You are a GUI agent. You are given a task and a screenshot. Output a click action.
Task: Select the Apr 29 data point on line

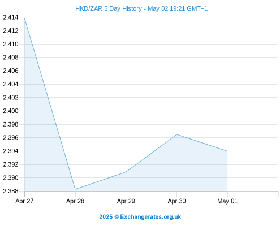click(x=126, y=172)
